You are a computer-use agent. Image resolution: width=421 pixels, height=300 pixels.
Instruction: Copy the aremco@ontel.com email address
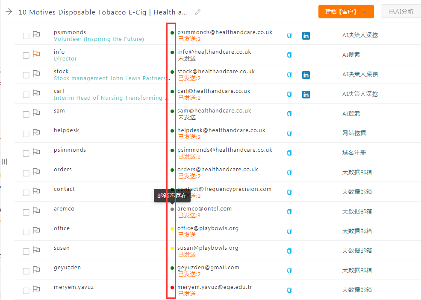[x=289, y=212]
